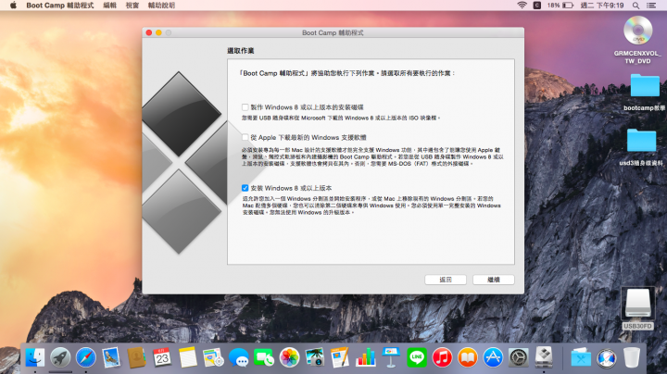Close the Boot Camp window
Viewport: 667px width, 374px height.
(x=149, y=32)
